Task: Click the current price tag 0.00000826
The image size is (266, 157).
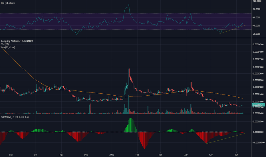Action: point(259,105)
